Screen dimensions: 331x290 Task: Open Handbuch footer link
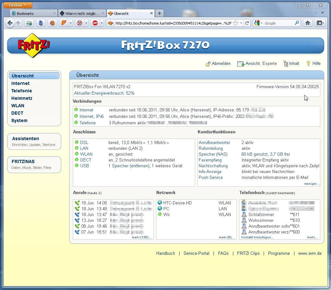tap(166, 253)
